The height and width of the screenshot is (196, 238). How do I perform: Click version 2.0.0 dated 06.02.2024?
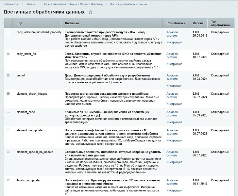200,95
